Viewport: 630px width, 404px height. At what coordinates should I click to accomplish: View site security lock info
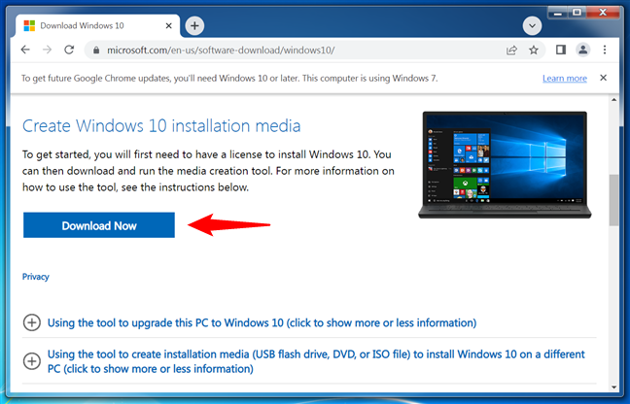pos(95,50)
